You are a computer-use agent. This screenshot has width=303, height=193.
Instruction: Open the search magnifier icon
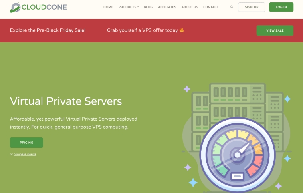tap(232, 7)
